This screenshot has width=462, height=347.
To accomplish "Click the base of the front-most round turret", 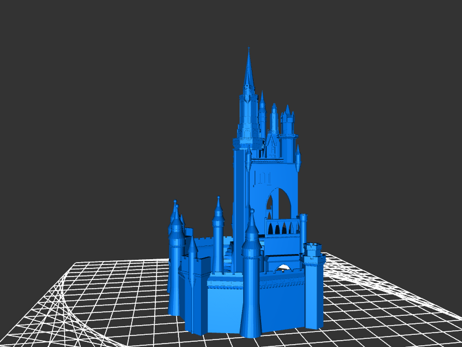I will [251, 323].
